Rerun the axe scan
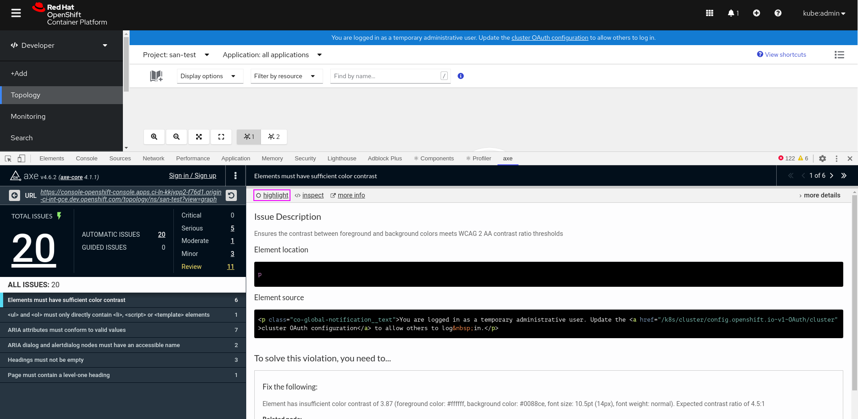The image size is (858, 419). tap(231, 195)
